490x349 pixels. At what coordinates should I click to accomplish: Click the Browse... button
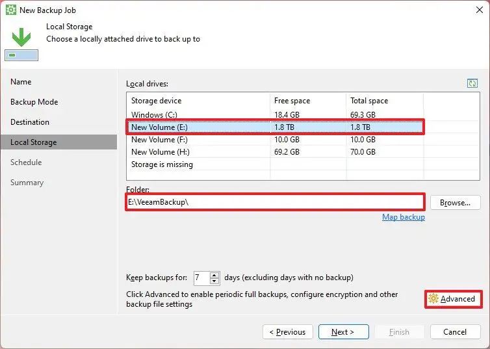pos(455,203)
